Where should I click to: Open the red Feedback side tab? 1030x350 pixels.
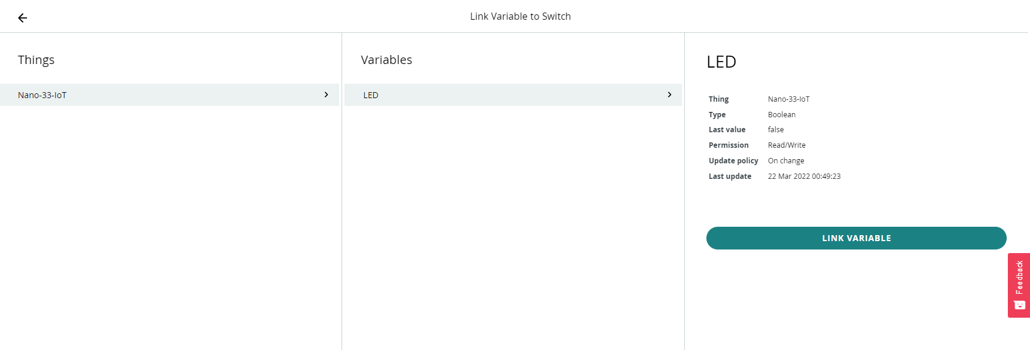click(1019, 285)
